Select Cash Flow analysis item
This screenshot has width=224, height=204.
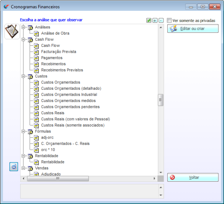pos(50,45)
